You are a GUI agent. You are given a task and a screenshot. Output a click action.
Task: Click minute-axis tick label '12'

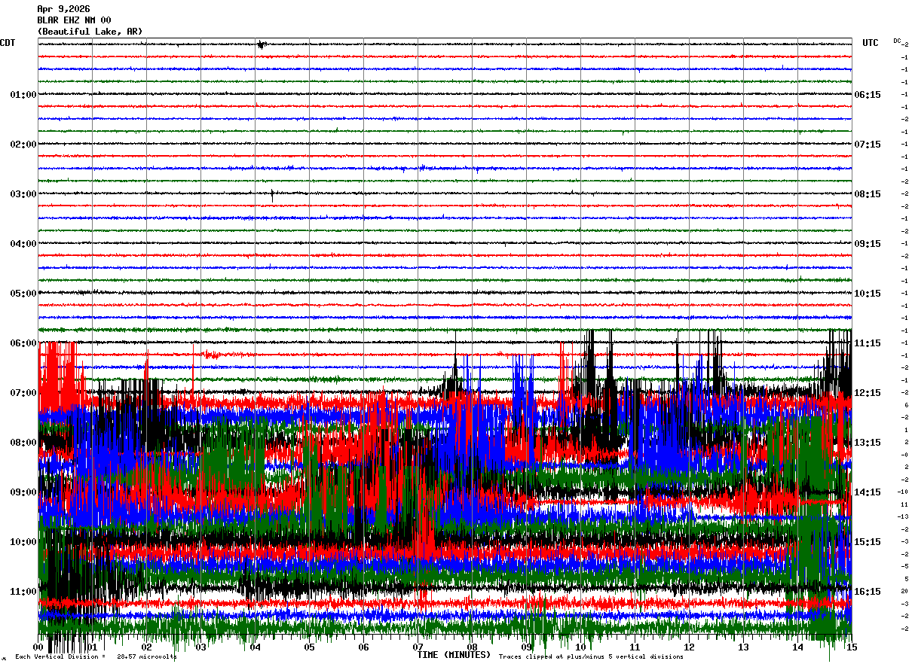[x=689, y=647]
